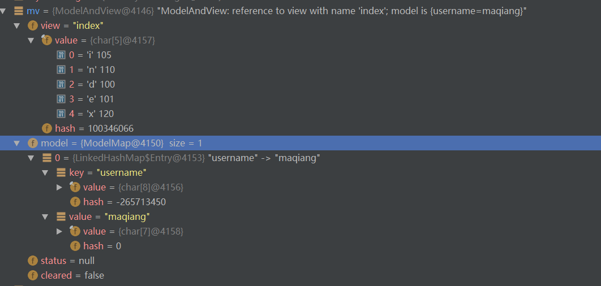Click the field icon beside status = null
601x286 pixels.
(x=32, y=261)
